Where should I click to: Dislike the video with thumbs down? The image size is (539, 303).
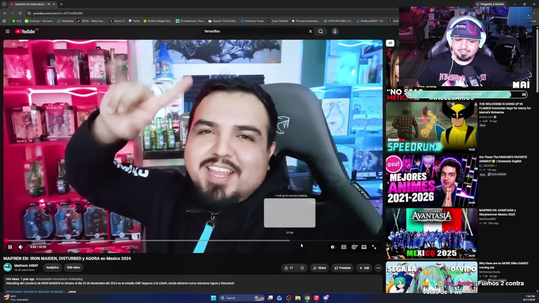302,268
